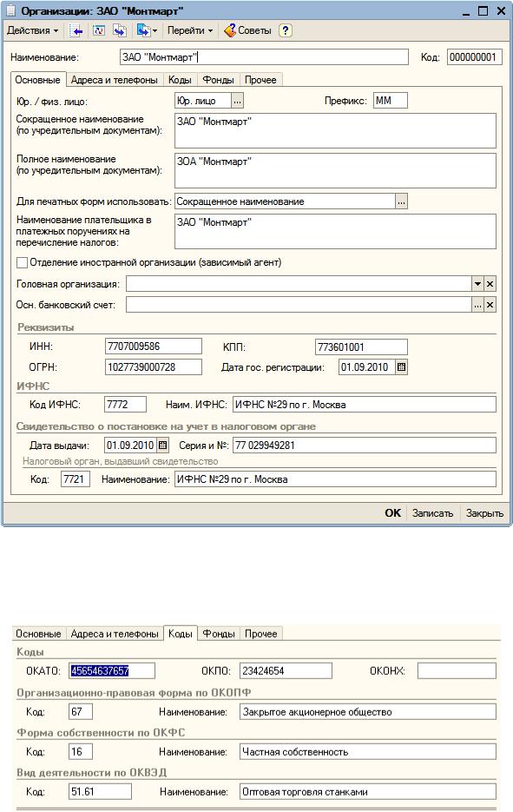Expand the arrow next to enter-based-on icon
513x812 pixels.
click(x=155, y=31)
